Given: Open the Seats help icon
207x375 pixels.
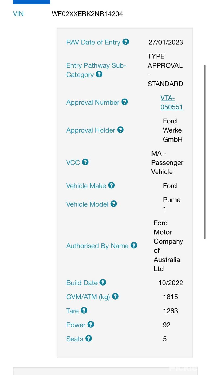Looking at the screenshot, I should click(89, 338).
